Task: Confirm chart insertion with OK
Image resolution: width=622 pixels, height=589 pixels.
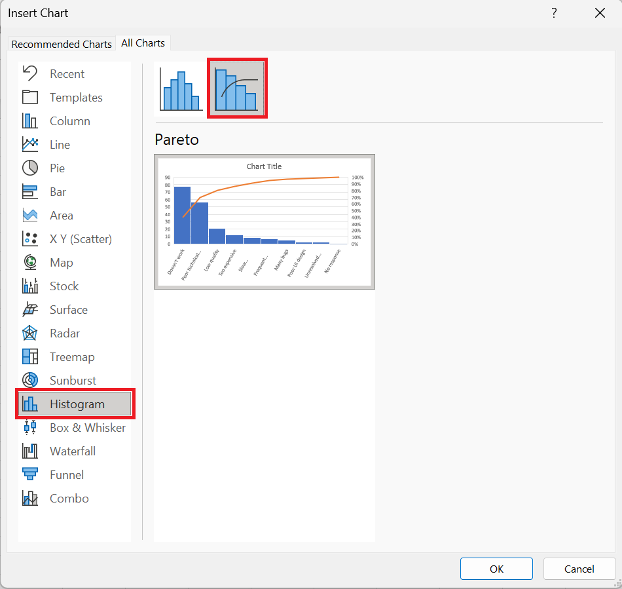Action: [x=496, y=569]
